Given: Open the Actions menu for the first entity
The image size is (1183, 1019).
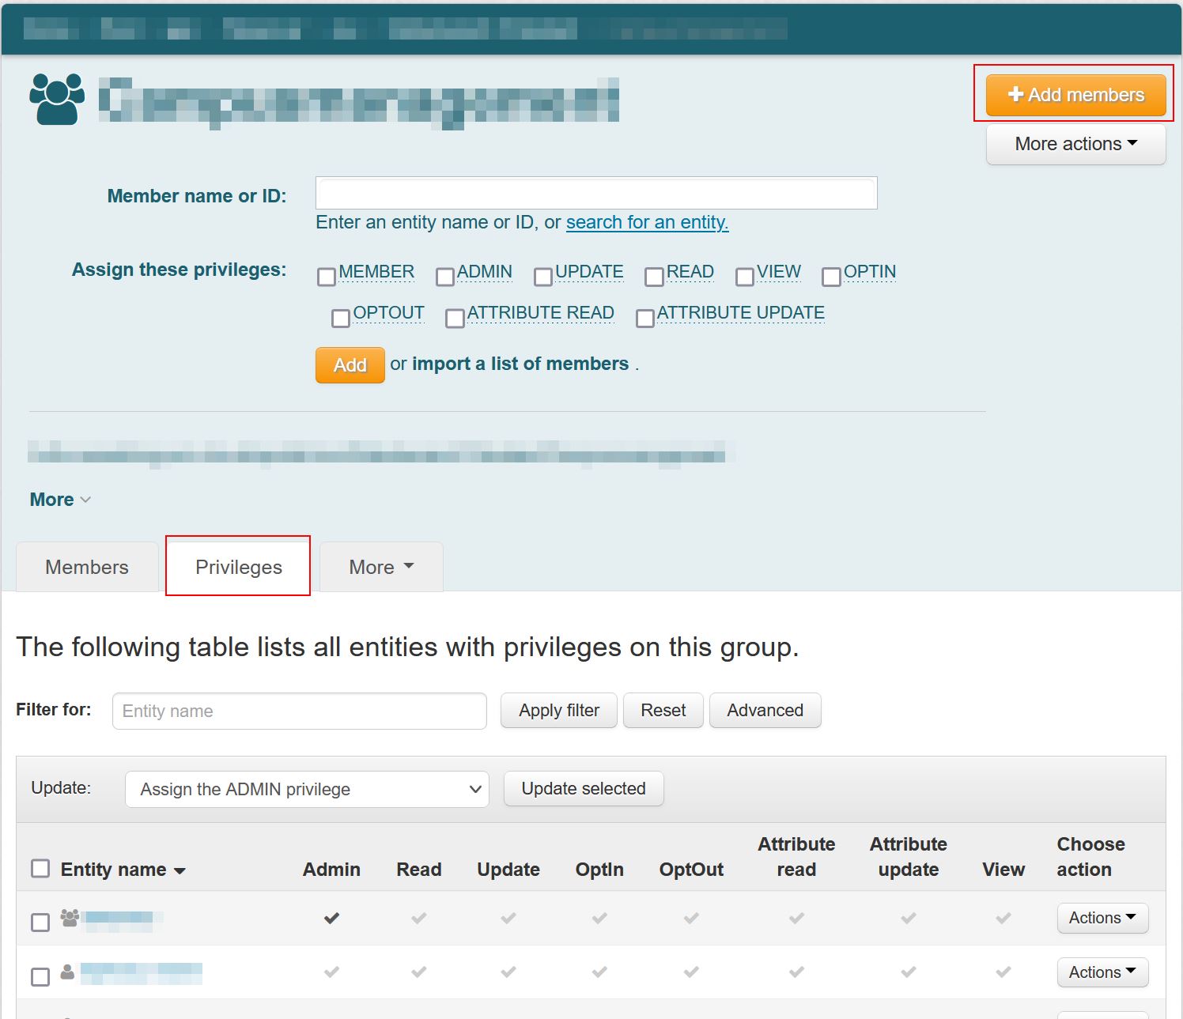Looking at the screenshot, I should pyautogui.click(x=1102, y=918).
